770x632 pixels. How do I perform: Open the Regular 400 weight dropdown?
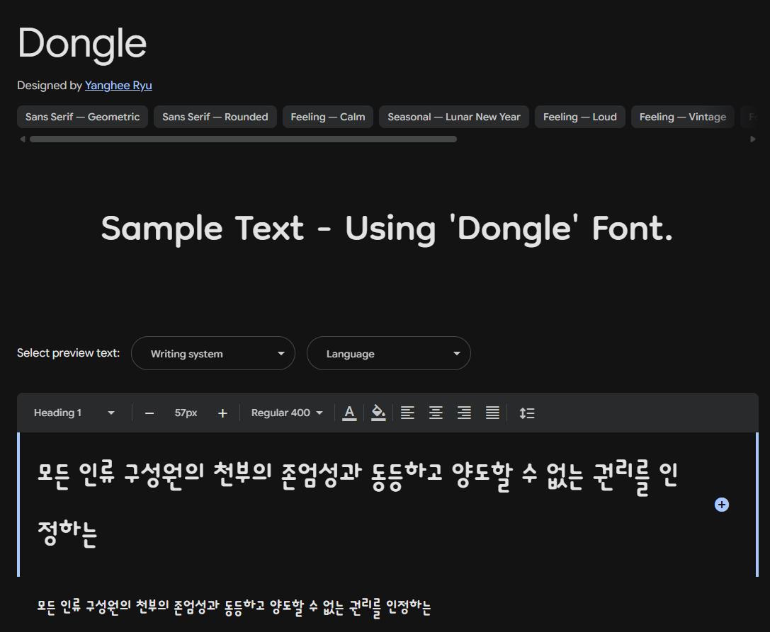pos(287,413)
